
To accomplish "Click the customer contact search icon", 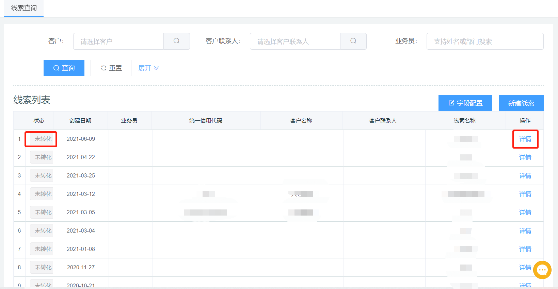I will click(353, 41).
